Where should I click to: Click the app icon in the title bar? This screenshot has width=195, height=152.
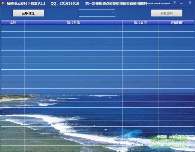click(3, 3)
